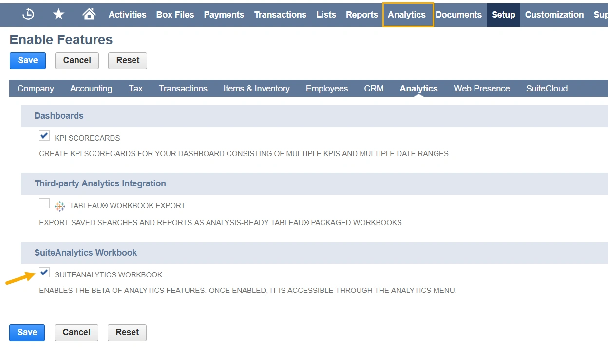This screenshot has height=347, width=608.
Task: Expand the Customization menu
Action: (x=554, y=15)
